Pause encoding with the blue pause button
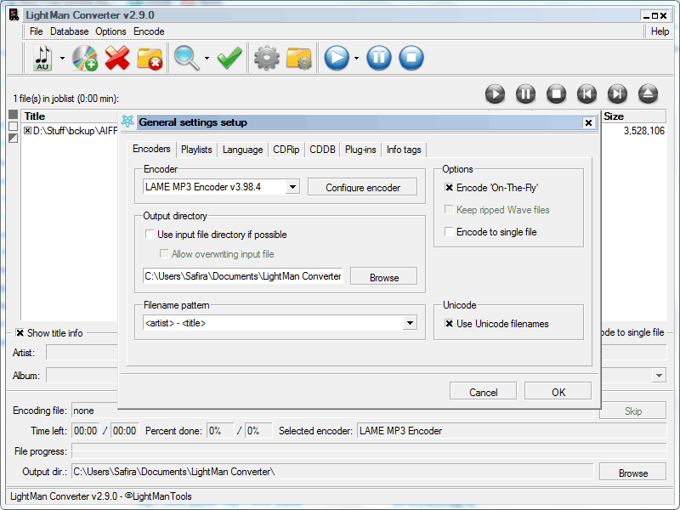Screen dimensions: 680x510 click(x=379, y=58)
